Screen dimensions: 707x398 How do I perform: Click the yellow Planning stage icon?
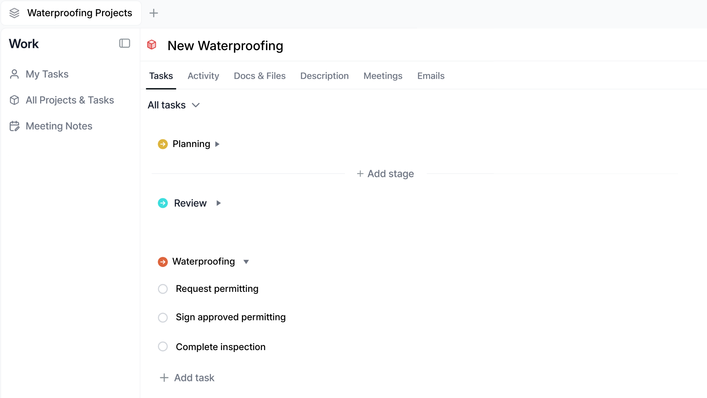[163, 144]
